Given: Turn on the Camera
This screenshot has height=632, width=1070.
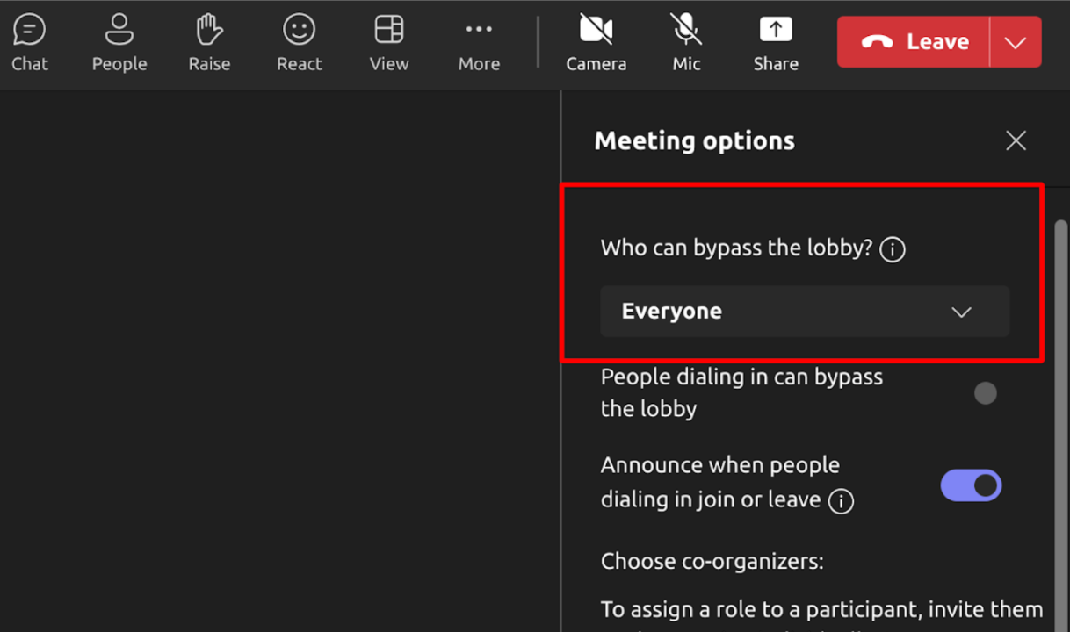Looking at the screenshot, I should 596,42.
